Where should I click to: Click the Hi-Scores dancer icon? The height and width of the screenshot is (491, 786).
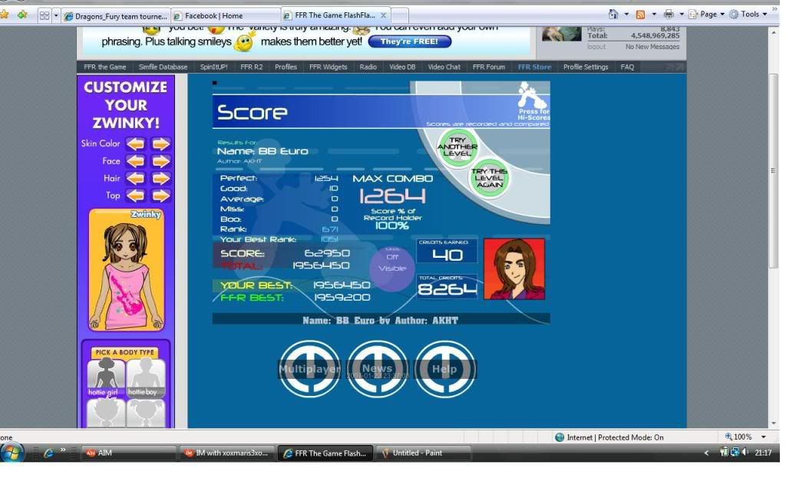click(x=529, y=97)
